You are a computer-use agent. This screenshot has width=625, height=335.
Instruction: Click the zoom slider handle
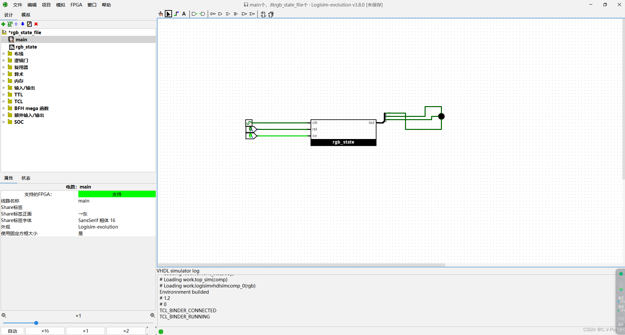36,323
